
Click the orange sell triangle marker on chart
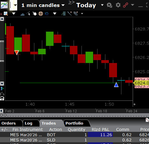(x=17, y=53)
